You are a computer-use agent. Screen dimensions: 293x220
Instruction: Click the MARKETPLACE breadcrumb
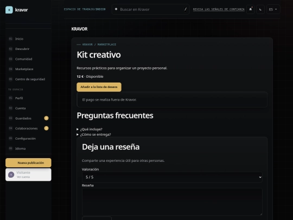pos(107,45)
